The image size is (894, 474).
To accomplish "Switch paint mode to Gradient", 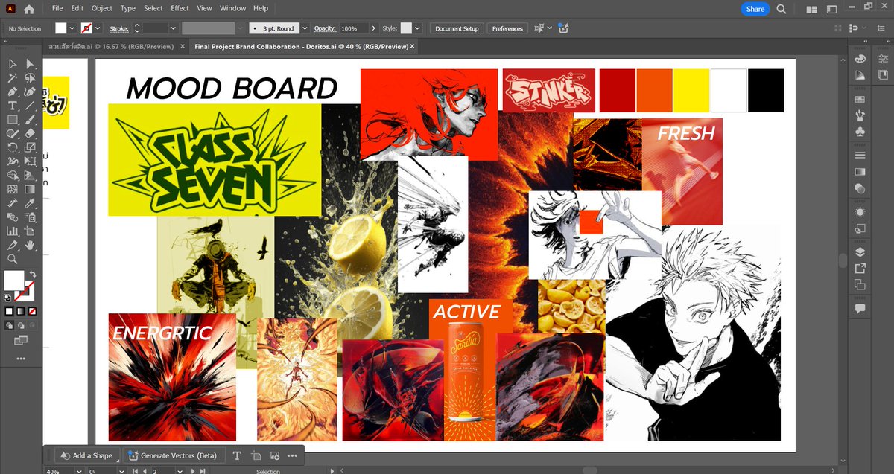I will (x=21, y=311).
